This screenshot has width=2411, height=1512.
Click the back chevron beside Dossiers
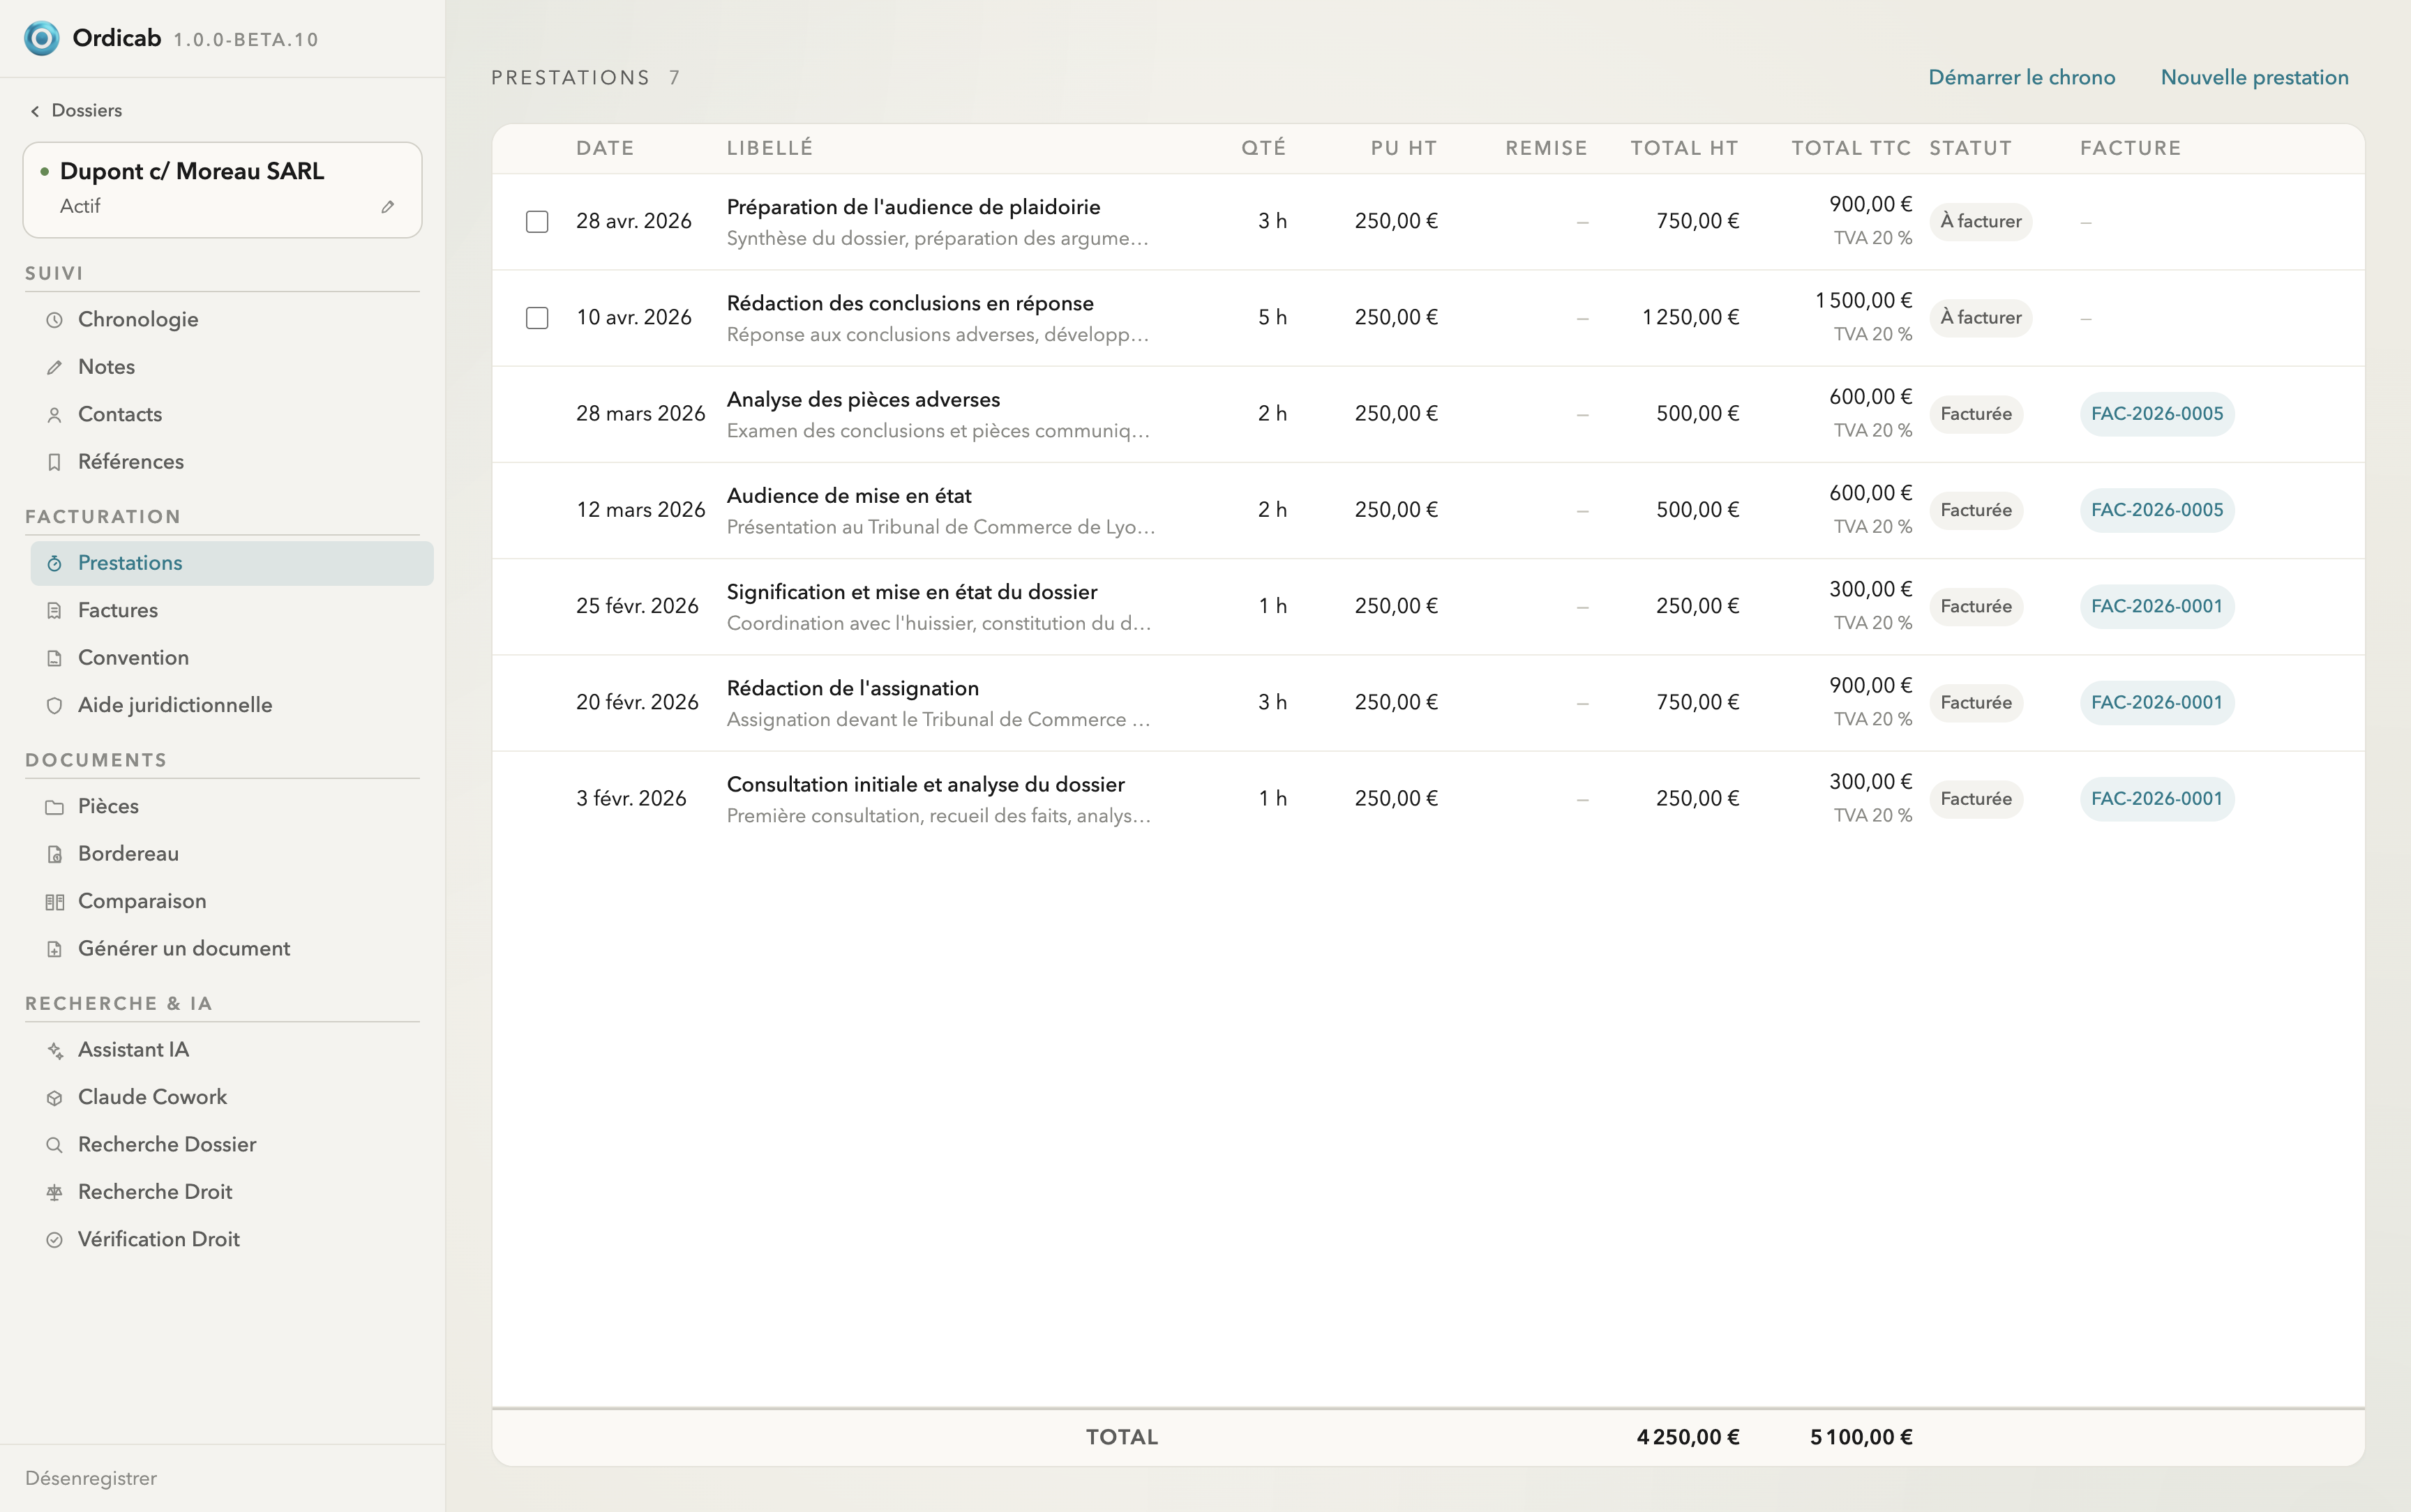[35, 111]
